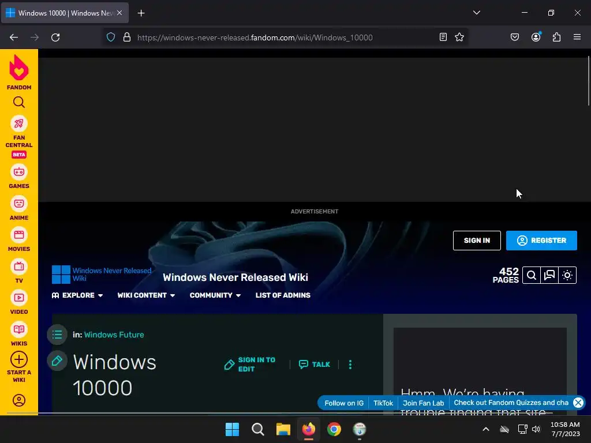Viewport: 591px width, 443px height.
Task: Open the wiki discussions icon
Action: pyautogui.click(x=549, y=275)
